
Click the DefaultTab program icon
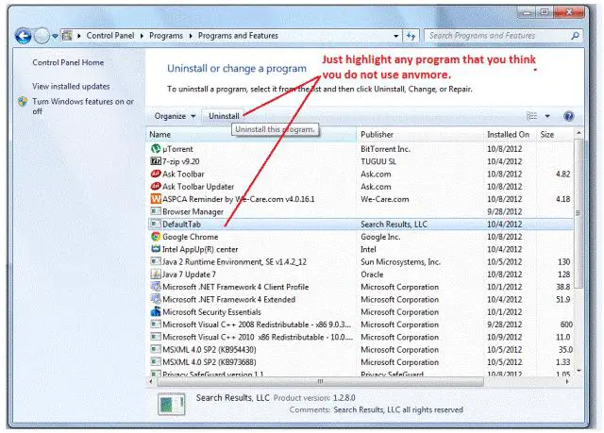156,224
